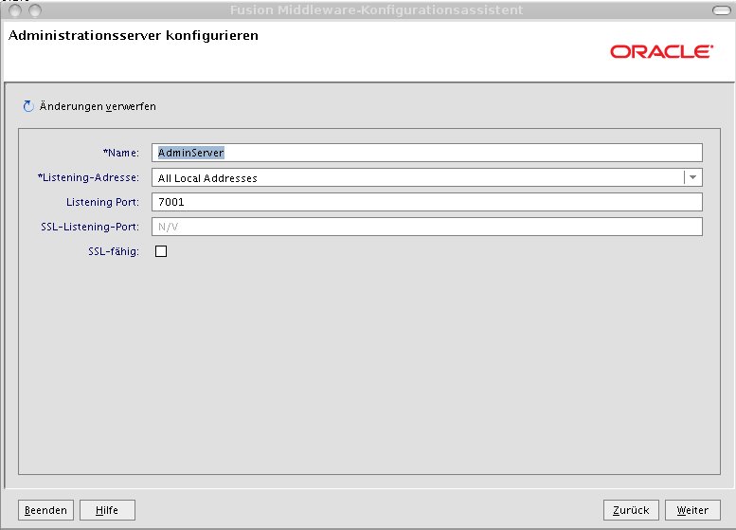Image resolution: width=736 pixels, height=530 pixels.
Task: Click the second round title bar button
Action: pos(35,9)
